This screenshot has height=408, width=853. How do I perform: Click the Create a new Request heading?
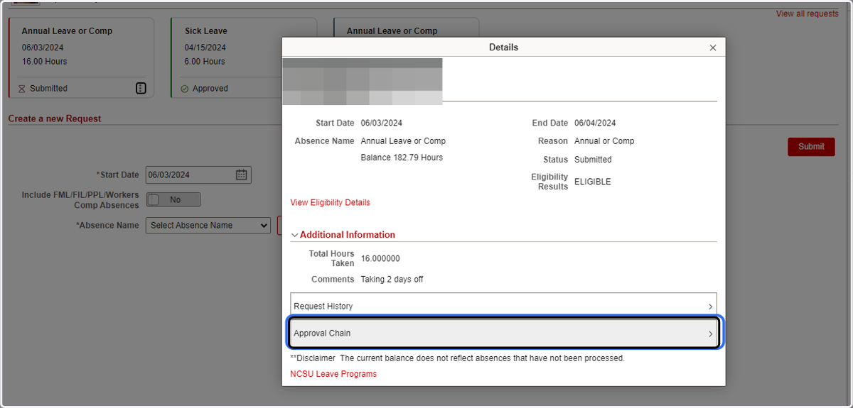pos(55,118)
